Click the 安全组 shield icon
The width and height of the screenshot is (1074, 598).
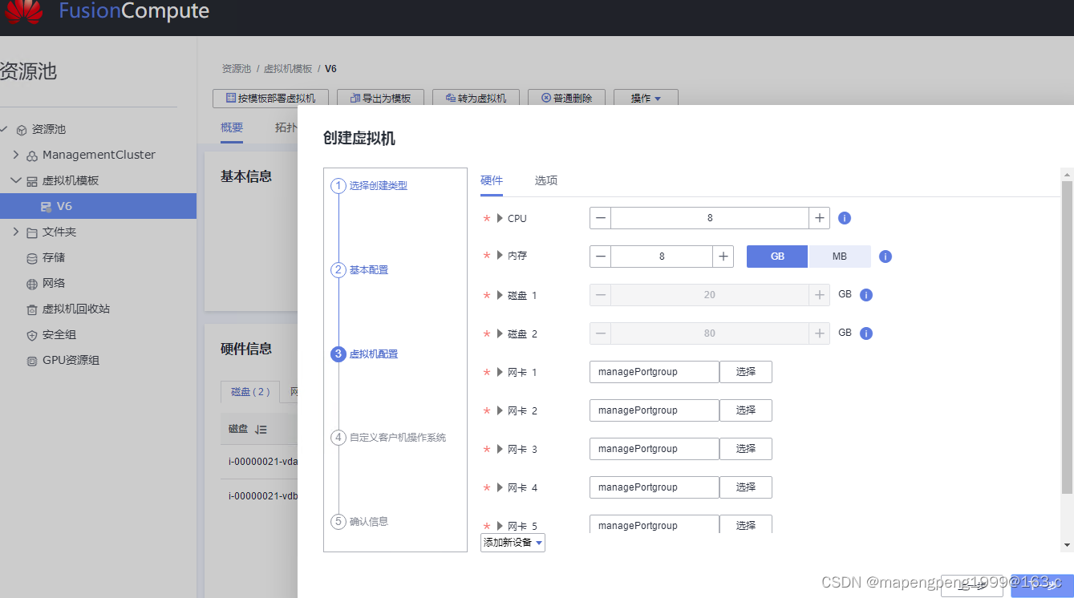(32, 335)
